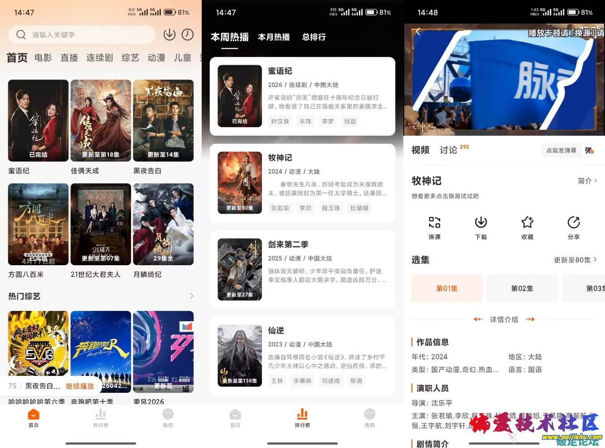Switch to the 讨论 discussion tab
The width and height of the screenshot is (605, 448).
point(448,150)
